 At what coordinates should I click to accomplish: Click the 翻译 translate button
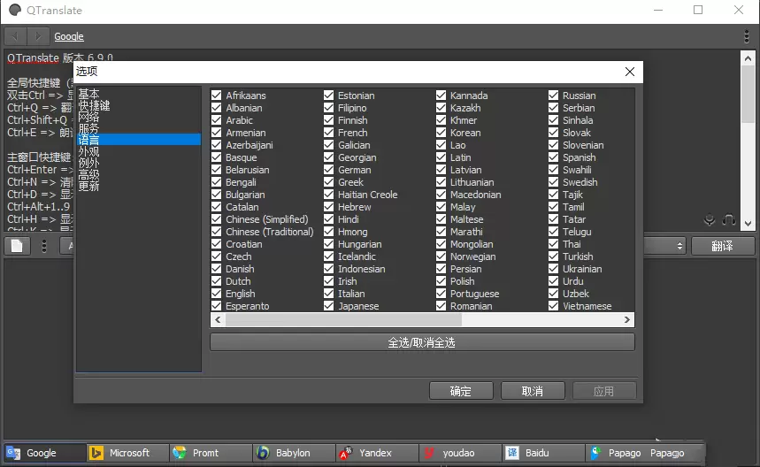click(x=723, y=246)
